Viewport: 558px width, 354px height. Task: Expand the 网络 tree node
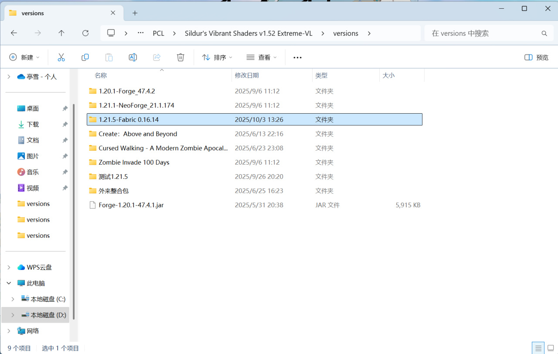(x=9, y=331)
